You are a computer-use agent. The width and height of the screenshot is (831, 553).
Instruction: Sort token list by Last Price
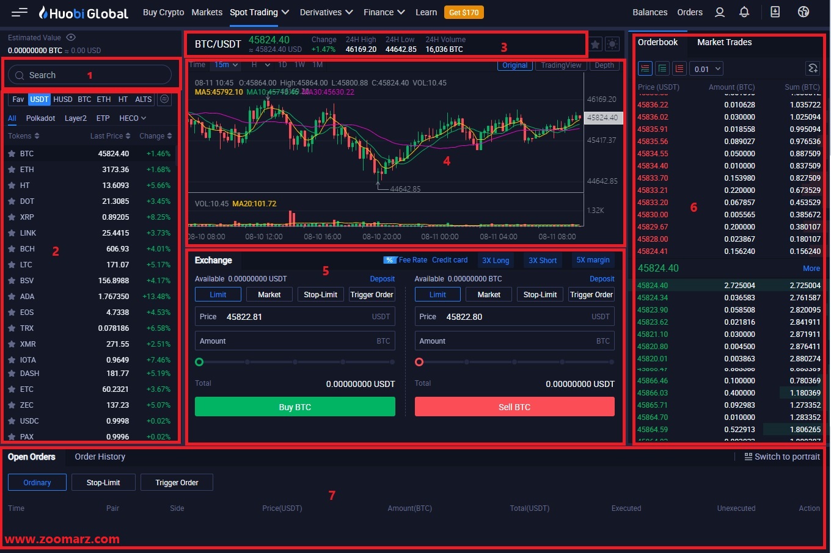pyautogui.click(x=111, y=136)
